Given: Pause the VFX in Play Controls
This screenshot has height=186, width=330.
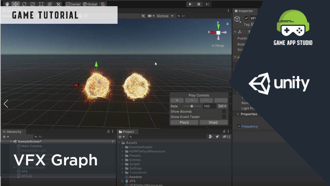Looking at the screenshot, I should point(192,100).
